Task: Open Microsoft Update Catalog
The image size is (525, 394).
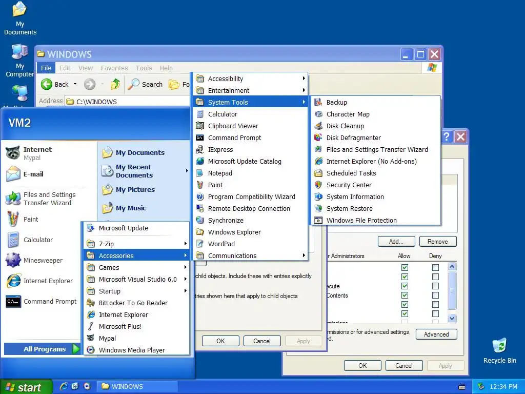Action: tap(250, 161)
